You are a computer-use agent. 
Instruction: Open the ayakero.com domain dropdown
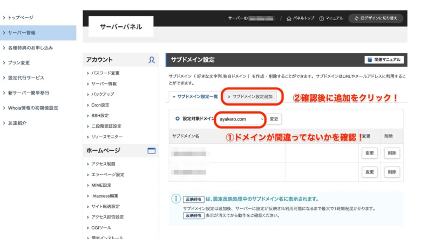241,119
